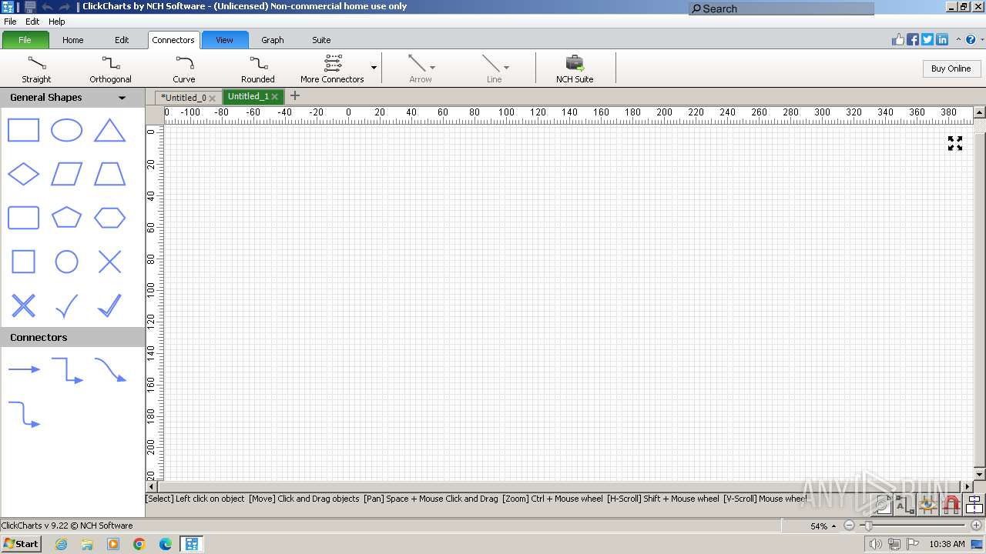Click in the Search input field
The image size is (986, 554).
[x=781, y=8]
